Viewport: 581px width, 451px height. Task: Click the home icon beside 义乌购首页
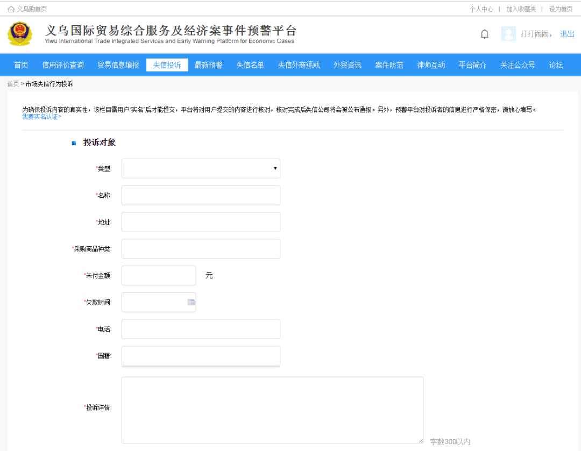tap(11, 9)
